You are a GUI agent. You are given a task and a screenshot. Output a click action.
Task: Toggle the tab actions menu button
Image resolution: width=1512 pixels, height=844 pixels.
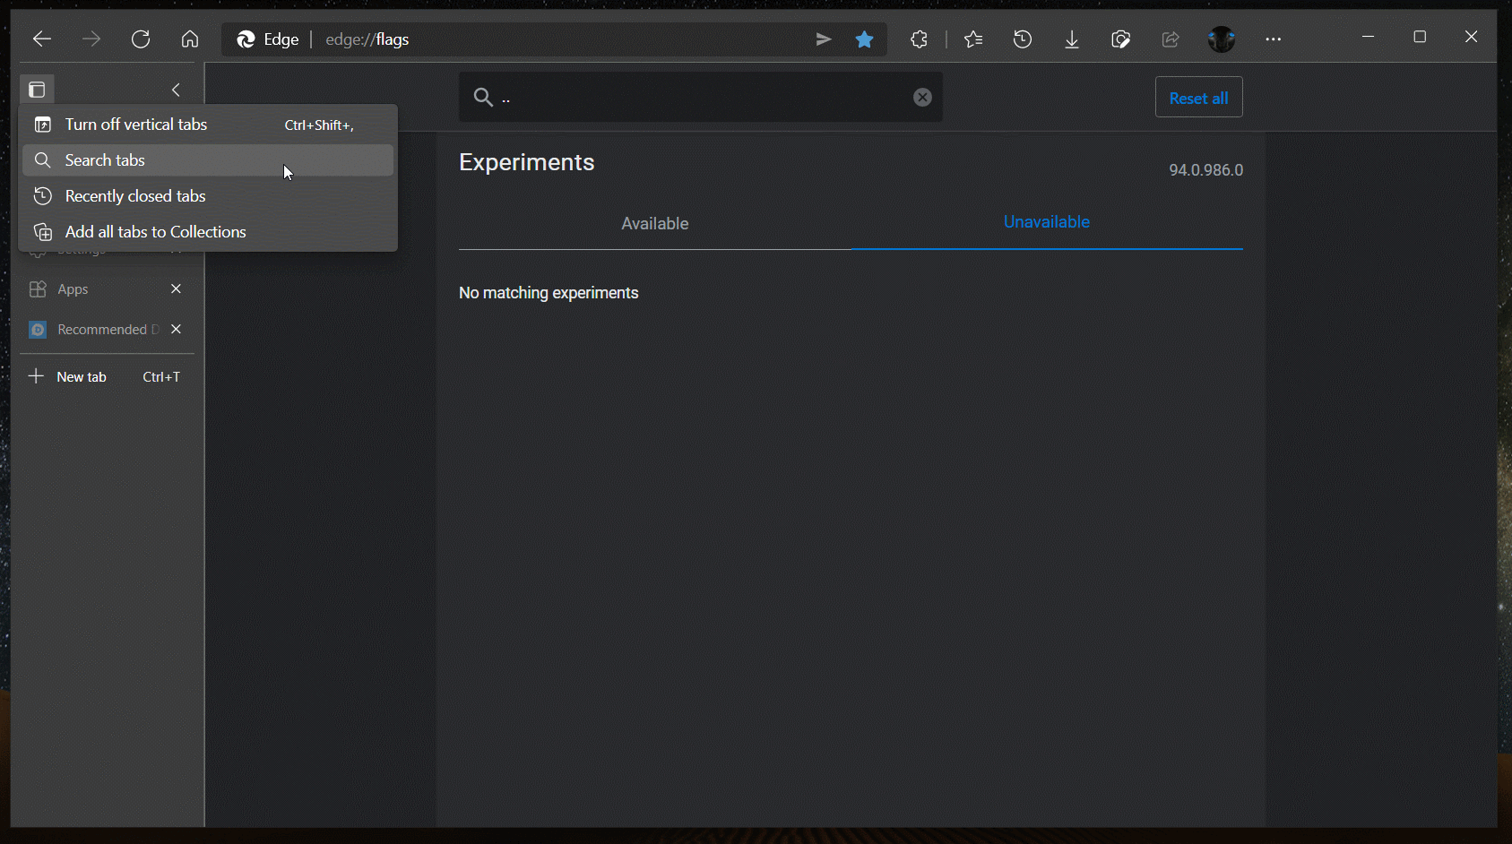pos(37,90)
